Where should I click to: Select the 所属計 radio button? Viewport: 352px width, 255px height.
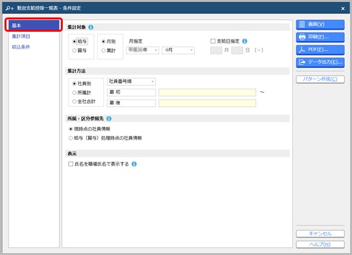[74, 93]
